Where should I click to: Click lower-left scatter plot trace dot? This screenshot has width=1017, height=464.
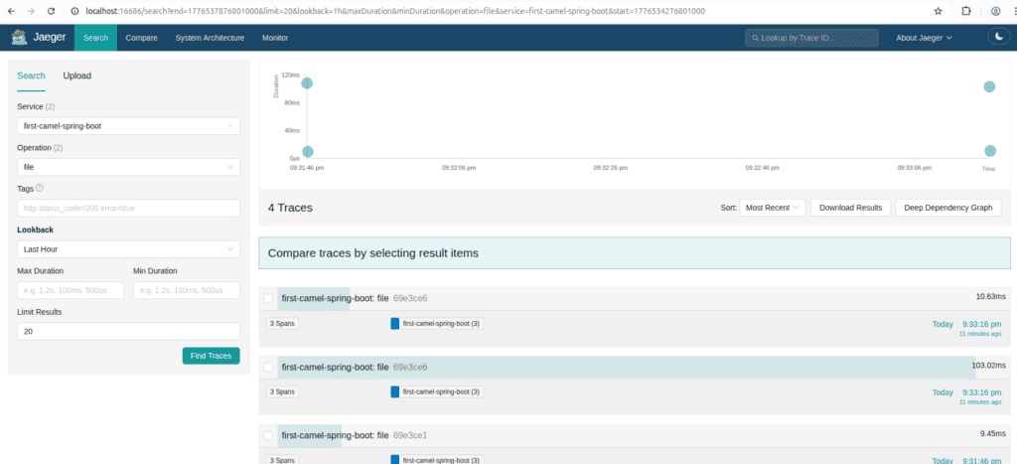pos(308,152)
